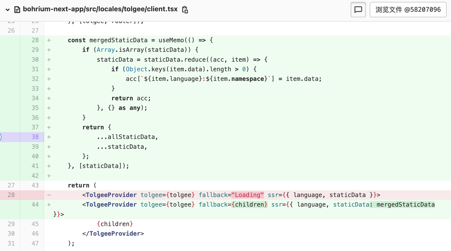Click line number 38 in the highlighted row
Viewport: 451px width, 251px height.
click(35, 137)
